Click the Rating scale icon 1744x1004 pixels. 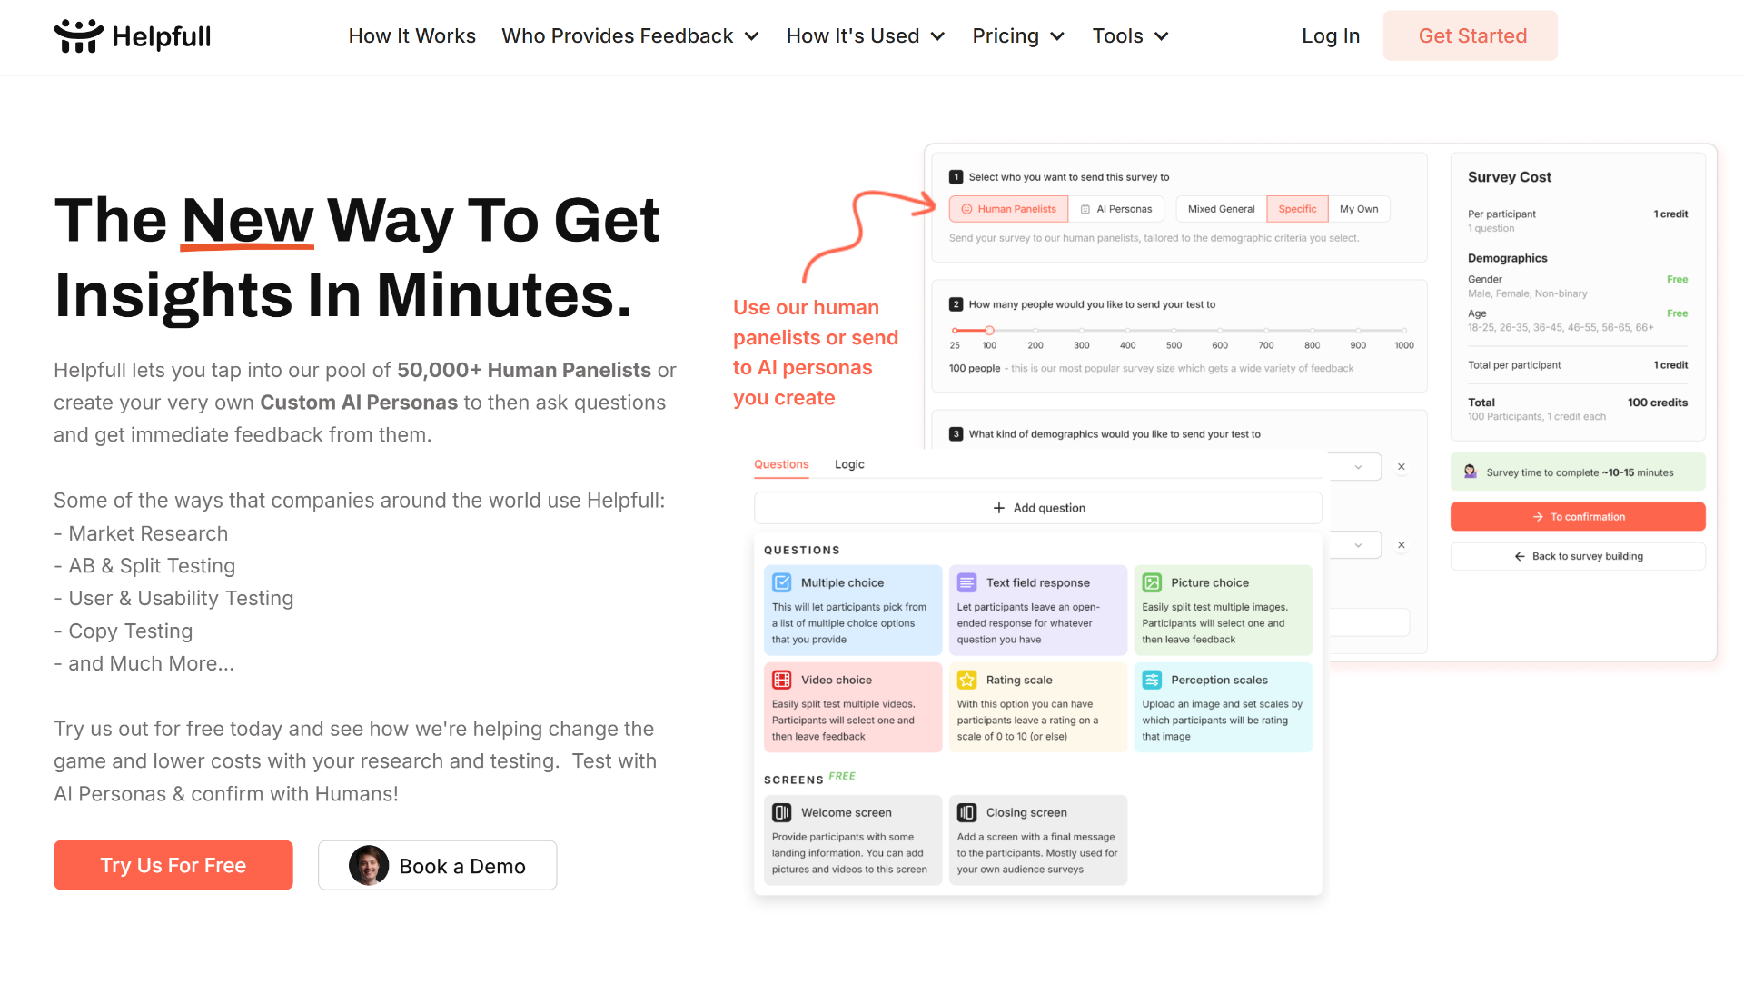966,680
